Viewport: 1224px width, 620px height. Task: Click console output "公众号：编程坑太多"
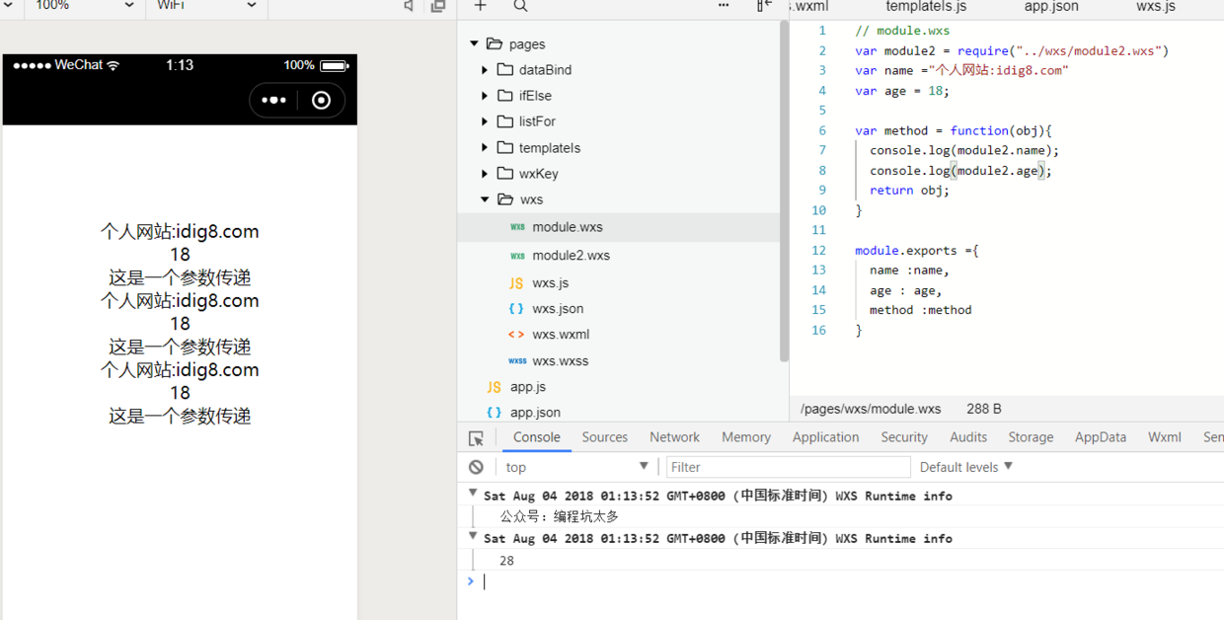[x=559, y=516]
